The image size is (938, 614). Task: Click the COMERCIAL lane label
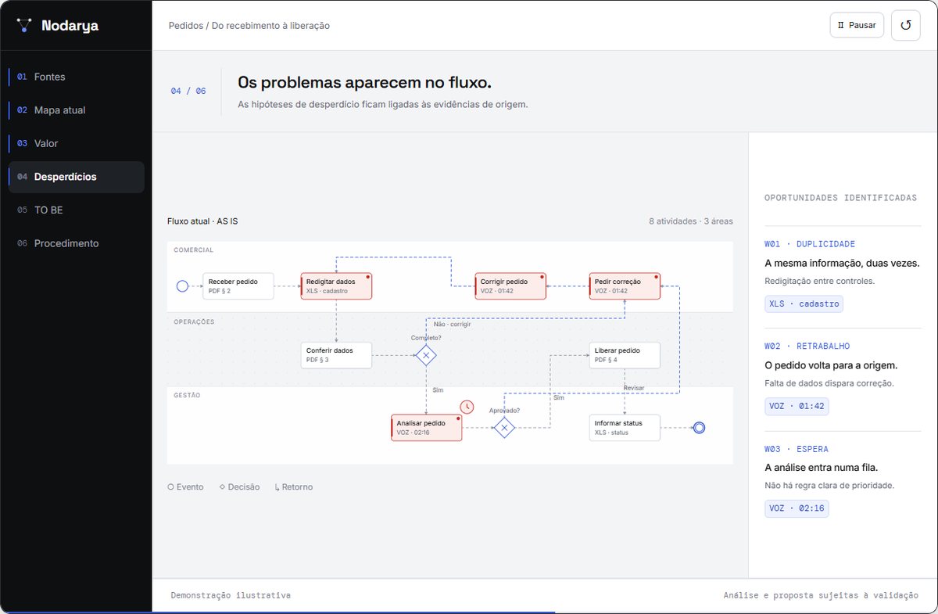click(193, 250)
